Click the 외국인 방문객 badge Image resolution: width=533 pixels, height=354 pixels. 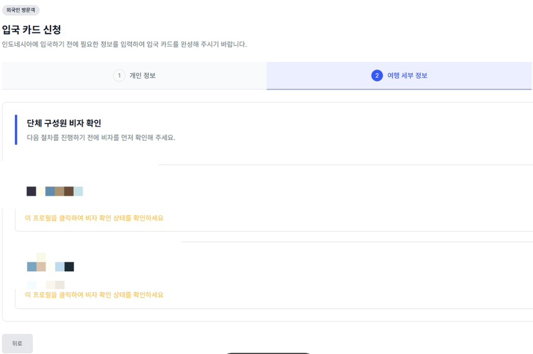click(x=21, y=10)
